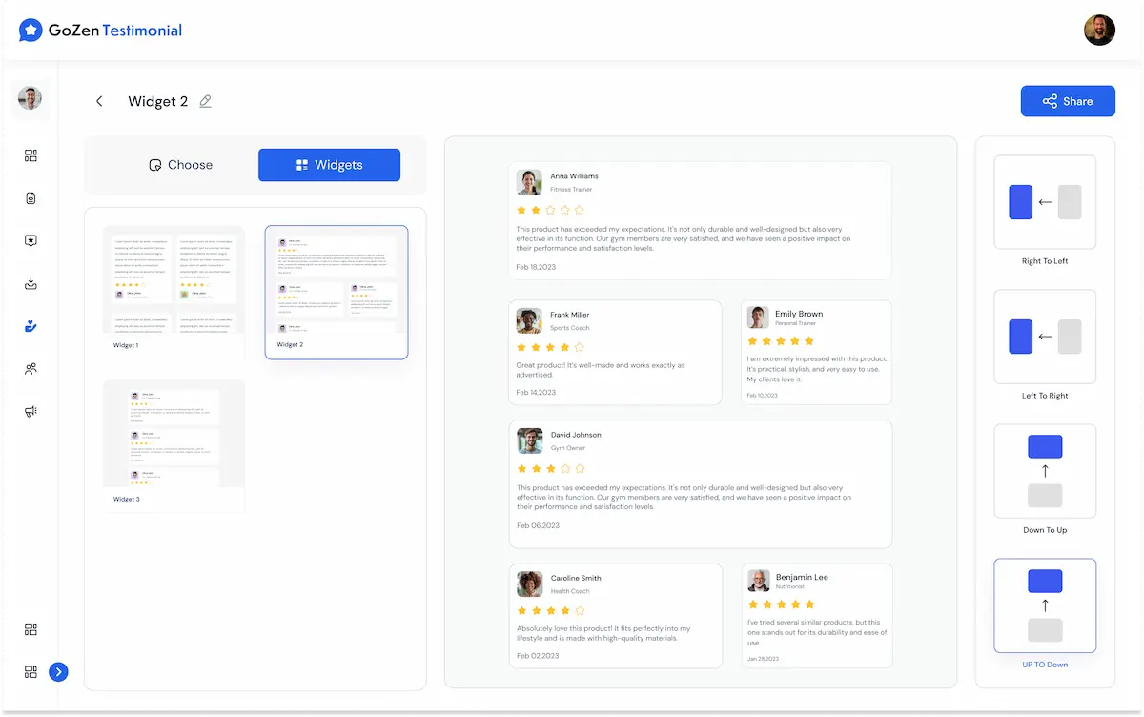
Task: Click Anna Williams' profile photo
Action: (x=529, y=182)
